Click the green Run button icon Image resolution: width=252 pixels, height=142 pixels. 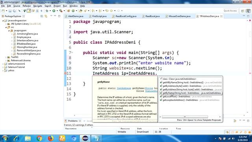tap(54, 11)
